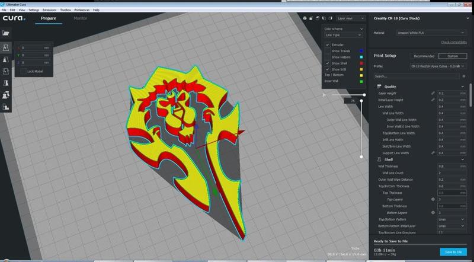Click the X position input field
474x262 pixels.
coord(36,48)
